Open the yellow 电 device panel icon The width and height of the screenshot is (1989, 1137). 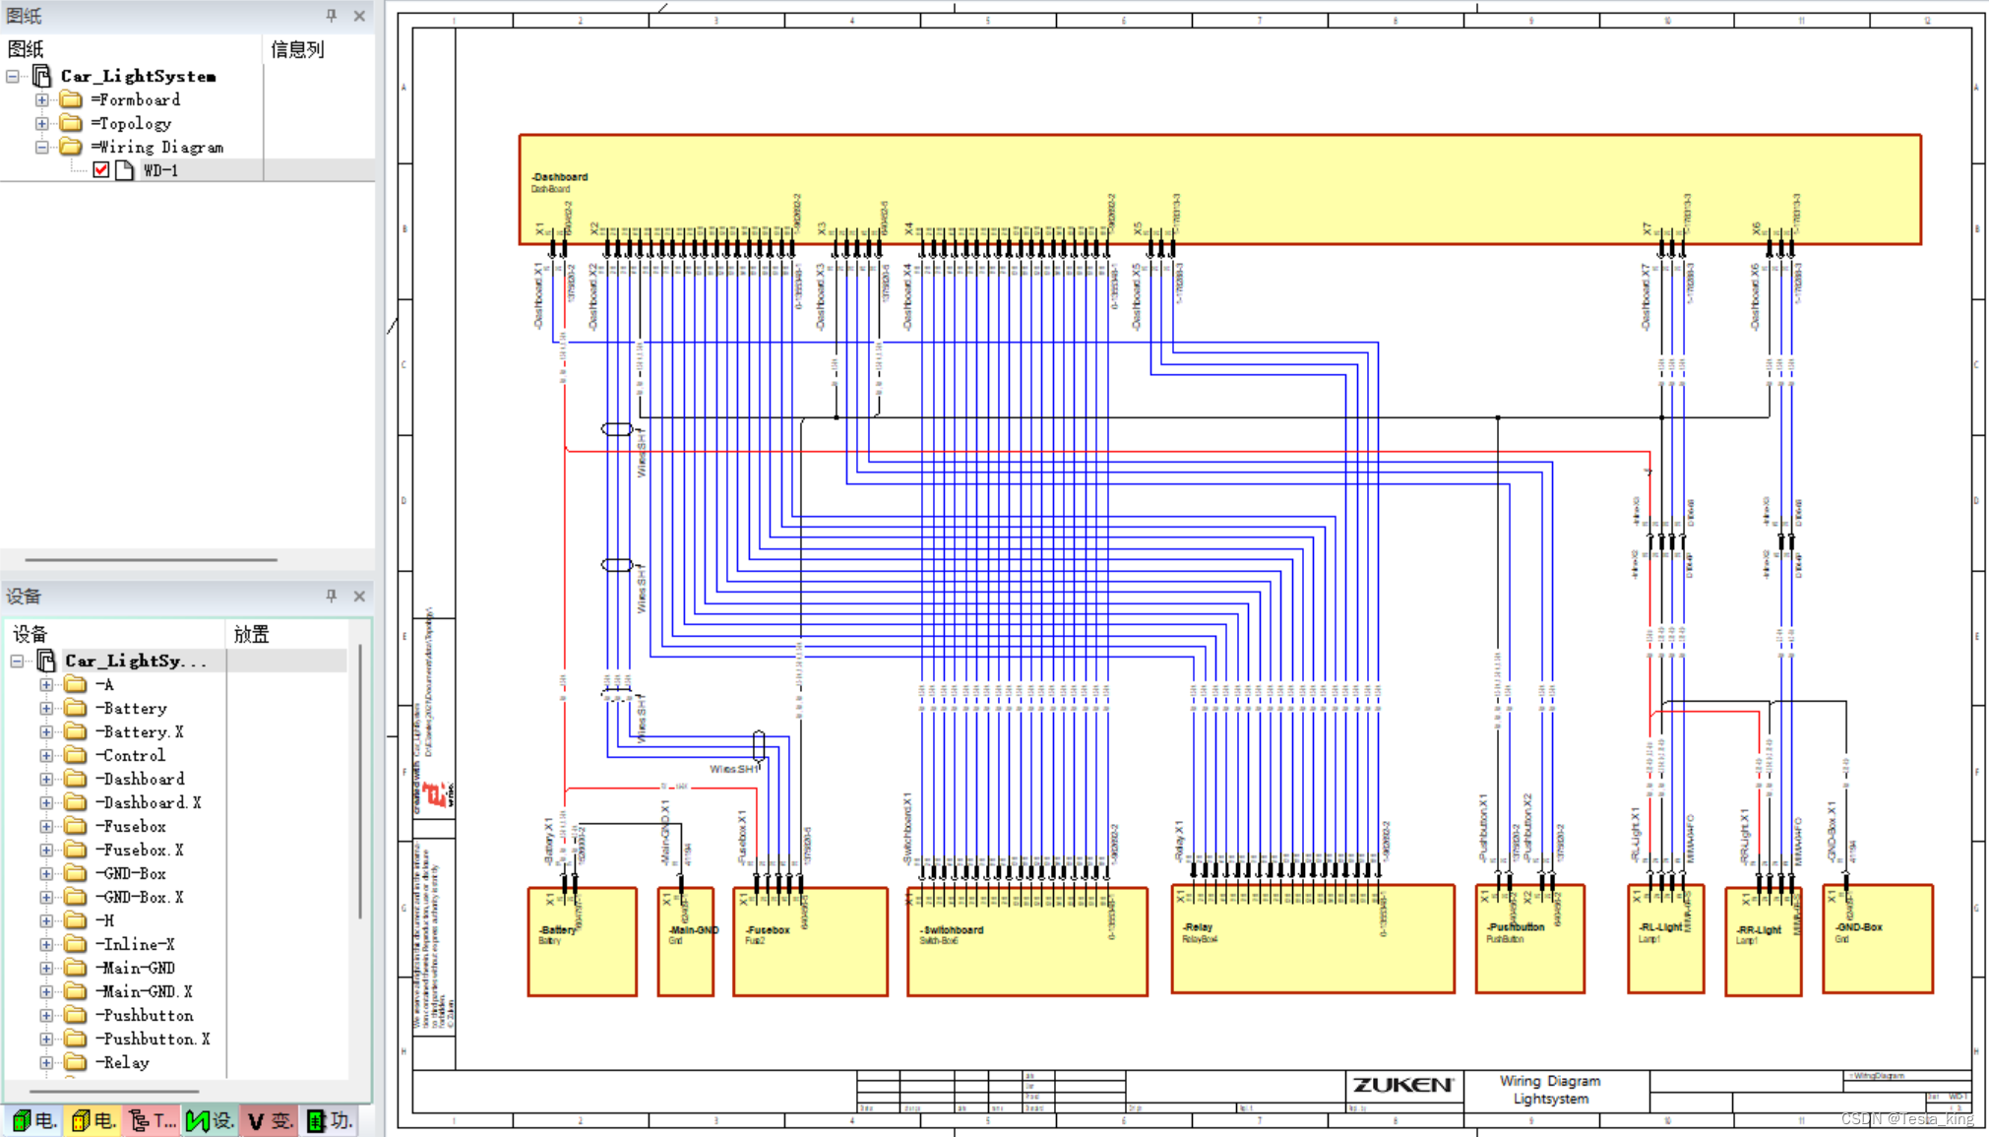point(91,1119)
